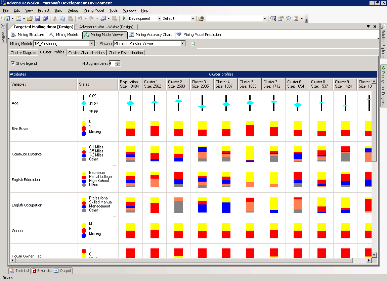This screenshot has width=387, height=282.
Task: Expand the New Project dropdown arrow
Action: (x=12, y=18)
